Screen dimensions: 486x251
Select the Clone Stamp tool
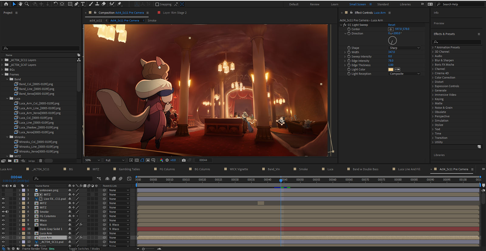(x=97, y=4)
